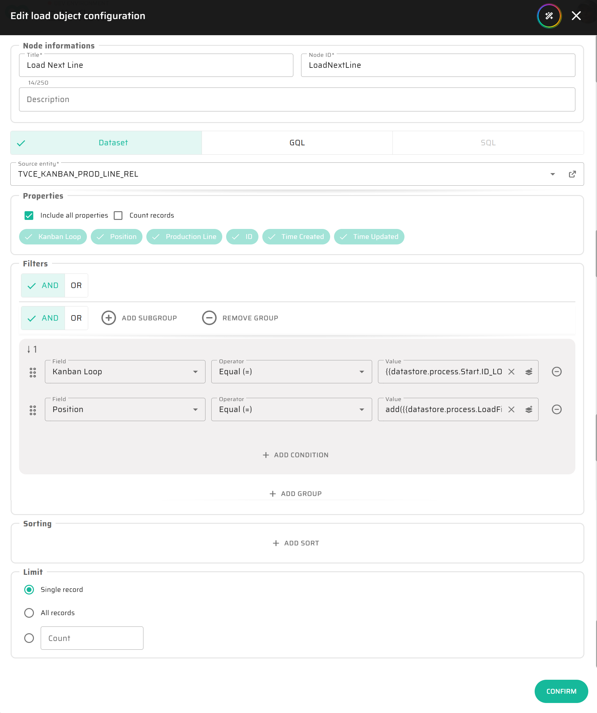Click the Add Subgroup plus icon
This screenshot has width=597, height=713.
point(109,318)
